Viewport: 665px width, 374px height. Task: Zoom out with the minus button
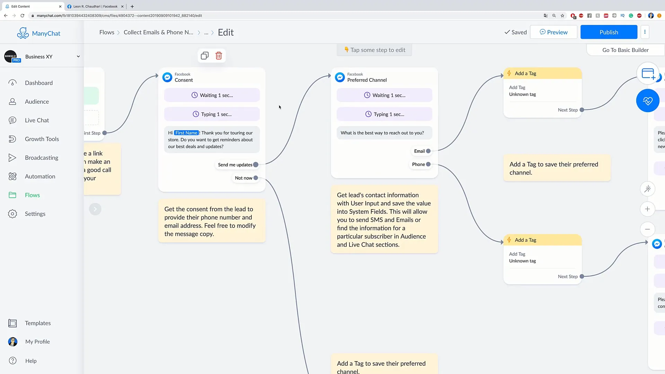(647, 229)
